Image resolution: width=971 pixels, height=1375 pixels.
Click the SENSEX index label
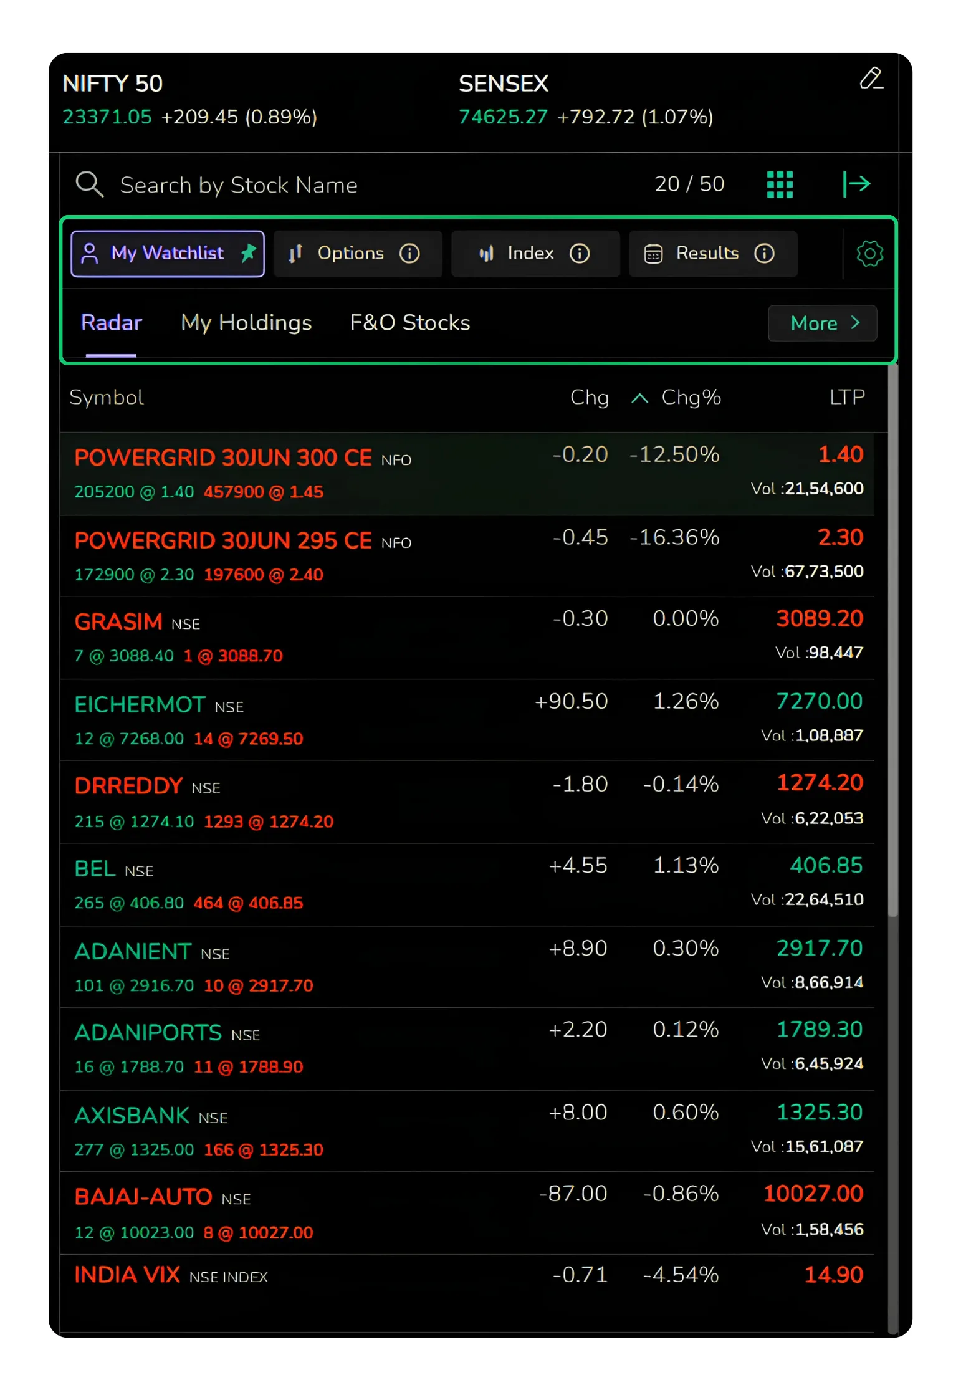point(504,84)
